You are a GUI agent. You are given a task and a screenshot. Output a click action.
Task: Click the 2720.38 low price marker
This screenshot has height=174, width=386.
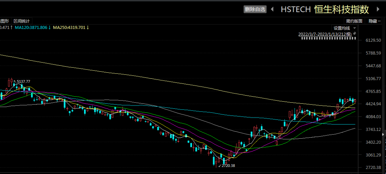[x=229, y=166]
